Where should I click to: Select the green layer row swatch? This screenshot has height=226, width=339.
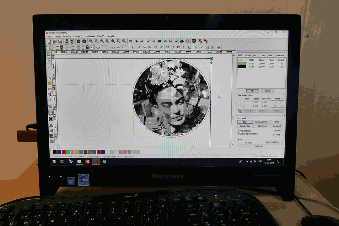coord(242,64)
